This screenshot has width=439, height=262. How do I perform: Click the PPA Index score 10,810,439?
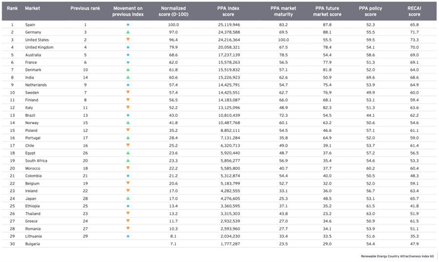(x=229, y=115)
